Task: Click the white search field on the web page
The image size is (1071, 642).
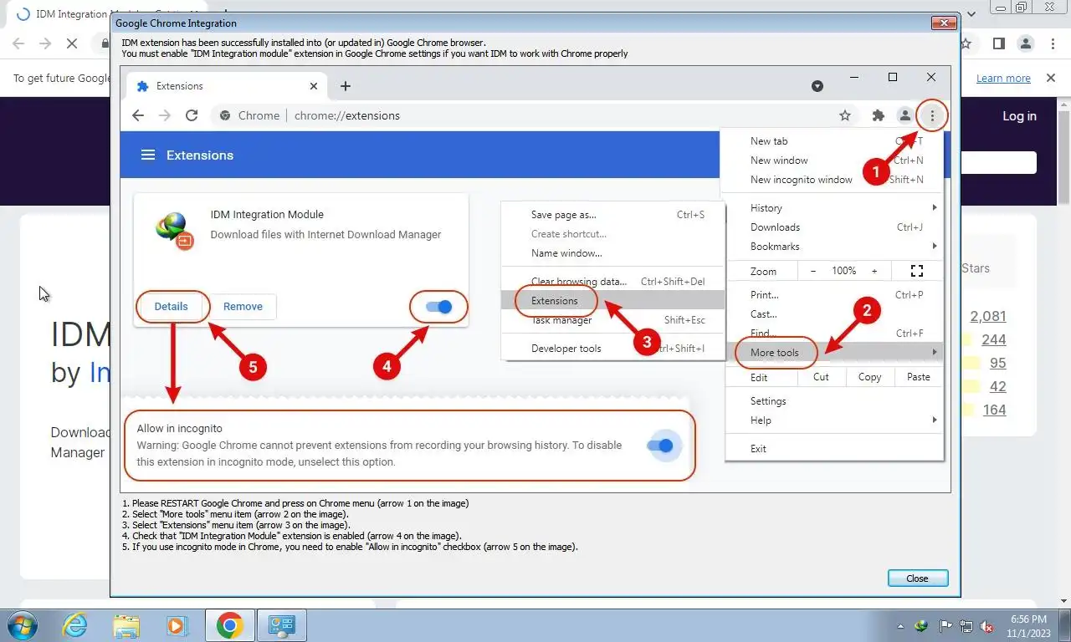Action: point(998,162)
